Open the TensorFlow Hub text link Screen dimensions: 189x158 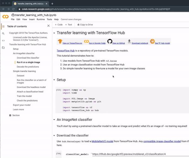[66, 51]
